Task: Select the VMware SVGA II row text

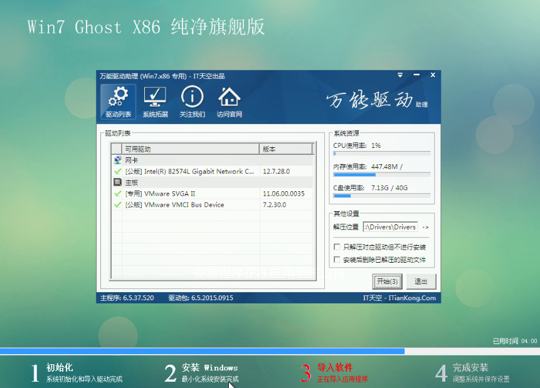Action: 160,194
